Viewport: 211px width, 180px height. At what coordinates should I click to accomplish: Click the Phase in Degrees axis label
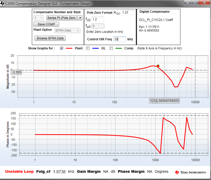point(8,134)
